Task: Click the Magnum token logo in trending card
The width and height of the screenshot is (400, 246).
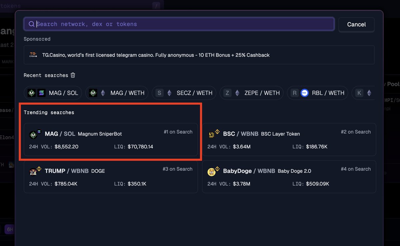Action: pyautogui.click(x=33, y=135)
